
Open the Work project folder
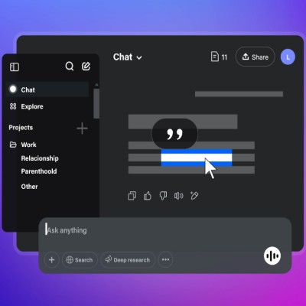pyautogui.click(x=23, y=145)
